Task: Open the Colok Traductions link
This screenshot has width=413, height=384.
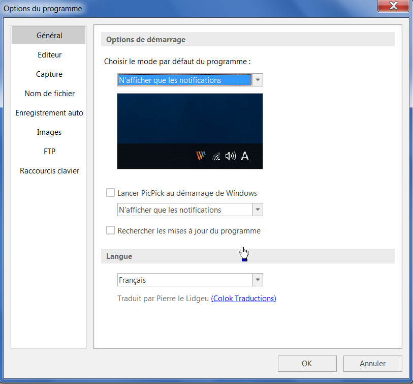Action: point(244,298)
